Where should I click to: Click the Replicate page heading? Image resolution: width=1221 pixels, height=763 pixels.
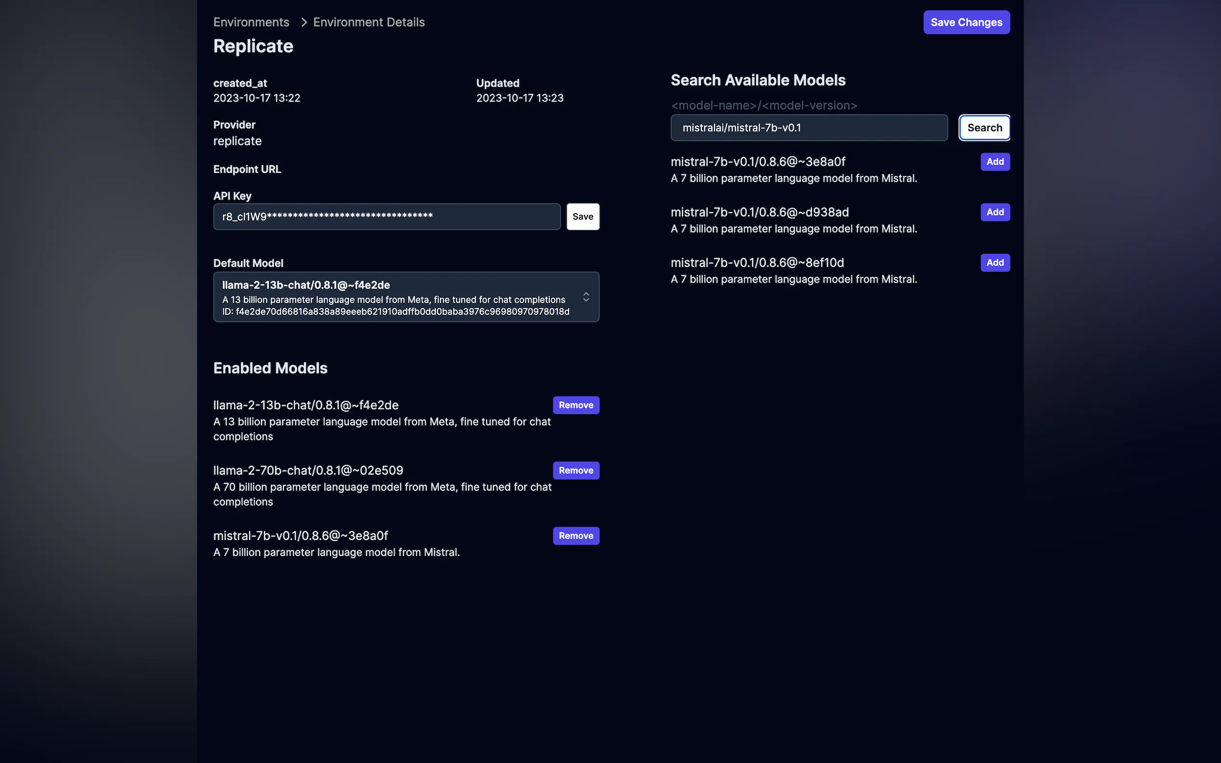tap(253, 47)
